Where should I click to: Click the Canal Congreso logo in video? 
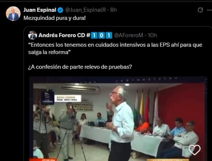pos(48,98)
